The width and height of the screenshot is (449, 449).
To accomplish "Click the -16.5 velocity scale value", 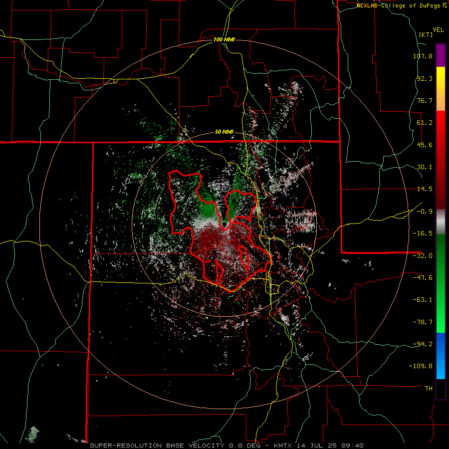I will tap(423, 233).
